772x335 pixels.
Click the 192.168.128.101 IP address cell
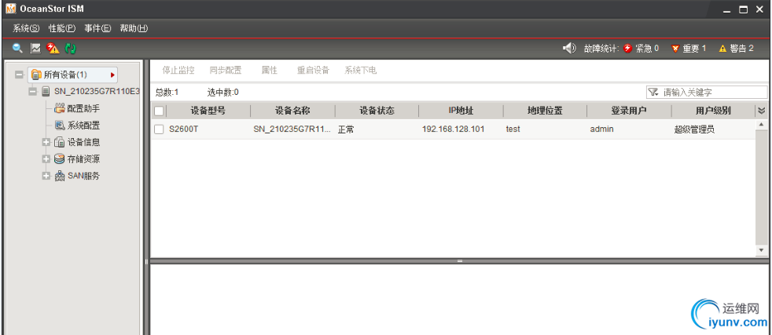[454, 129]
